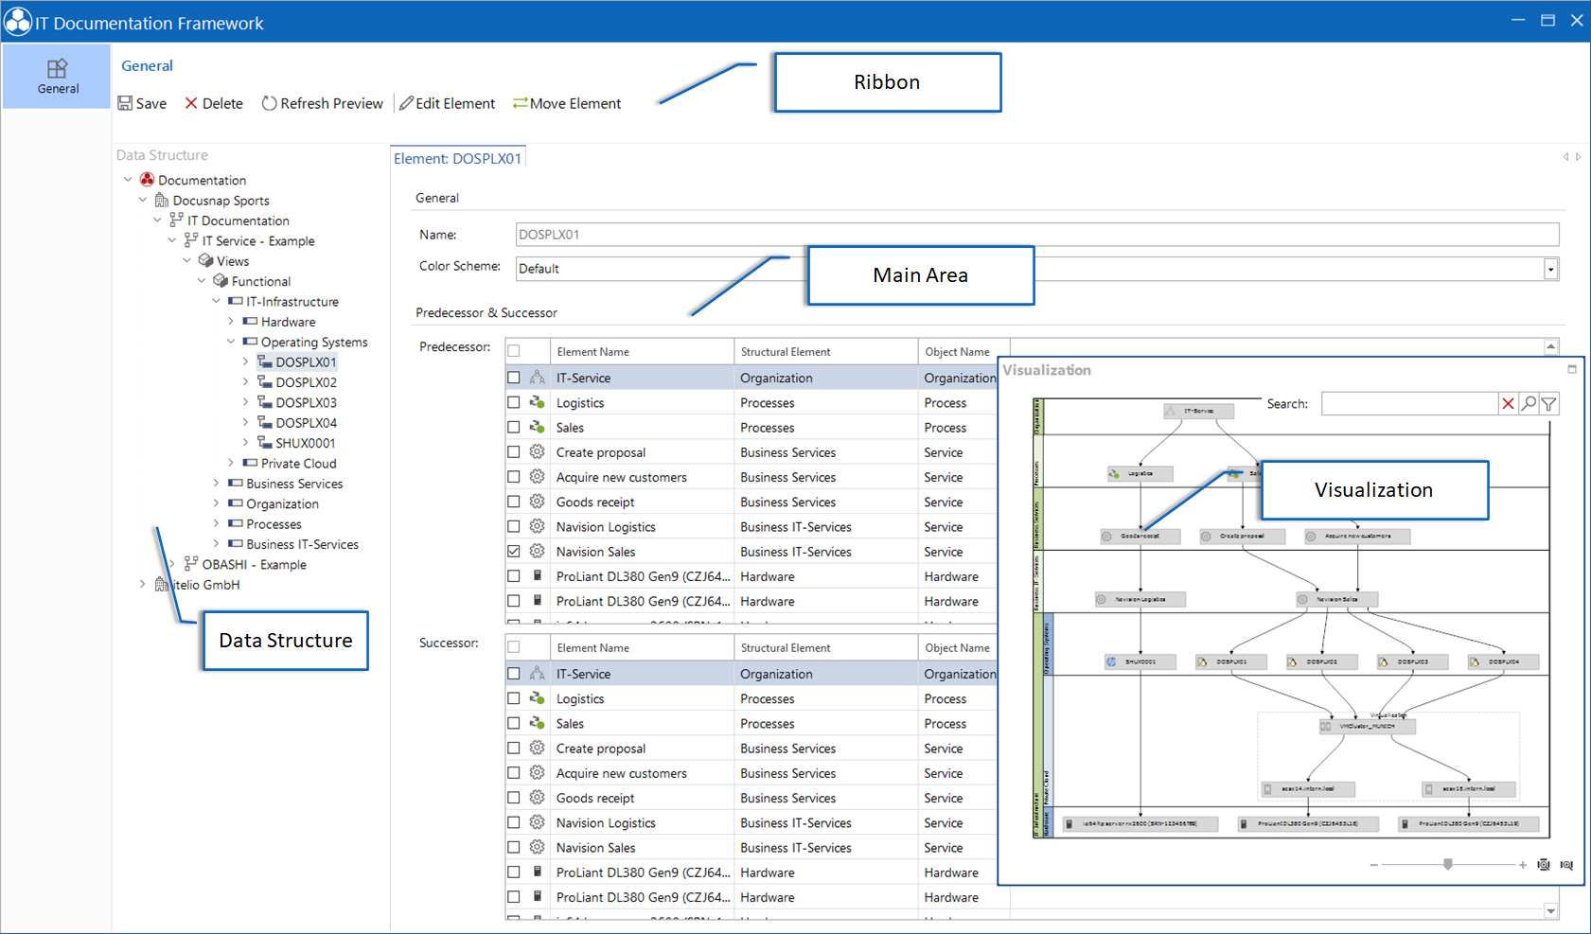Open the General ribbon tab label
This screenshot has height=934, width=1591.
tap(147, 65)
